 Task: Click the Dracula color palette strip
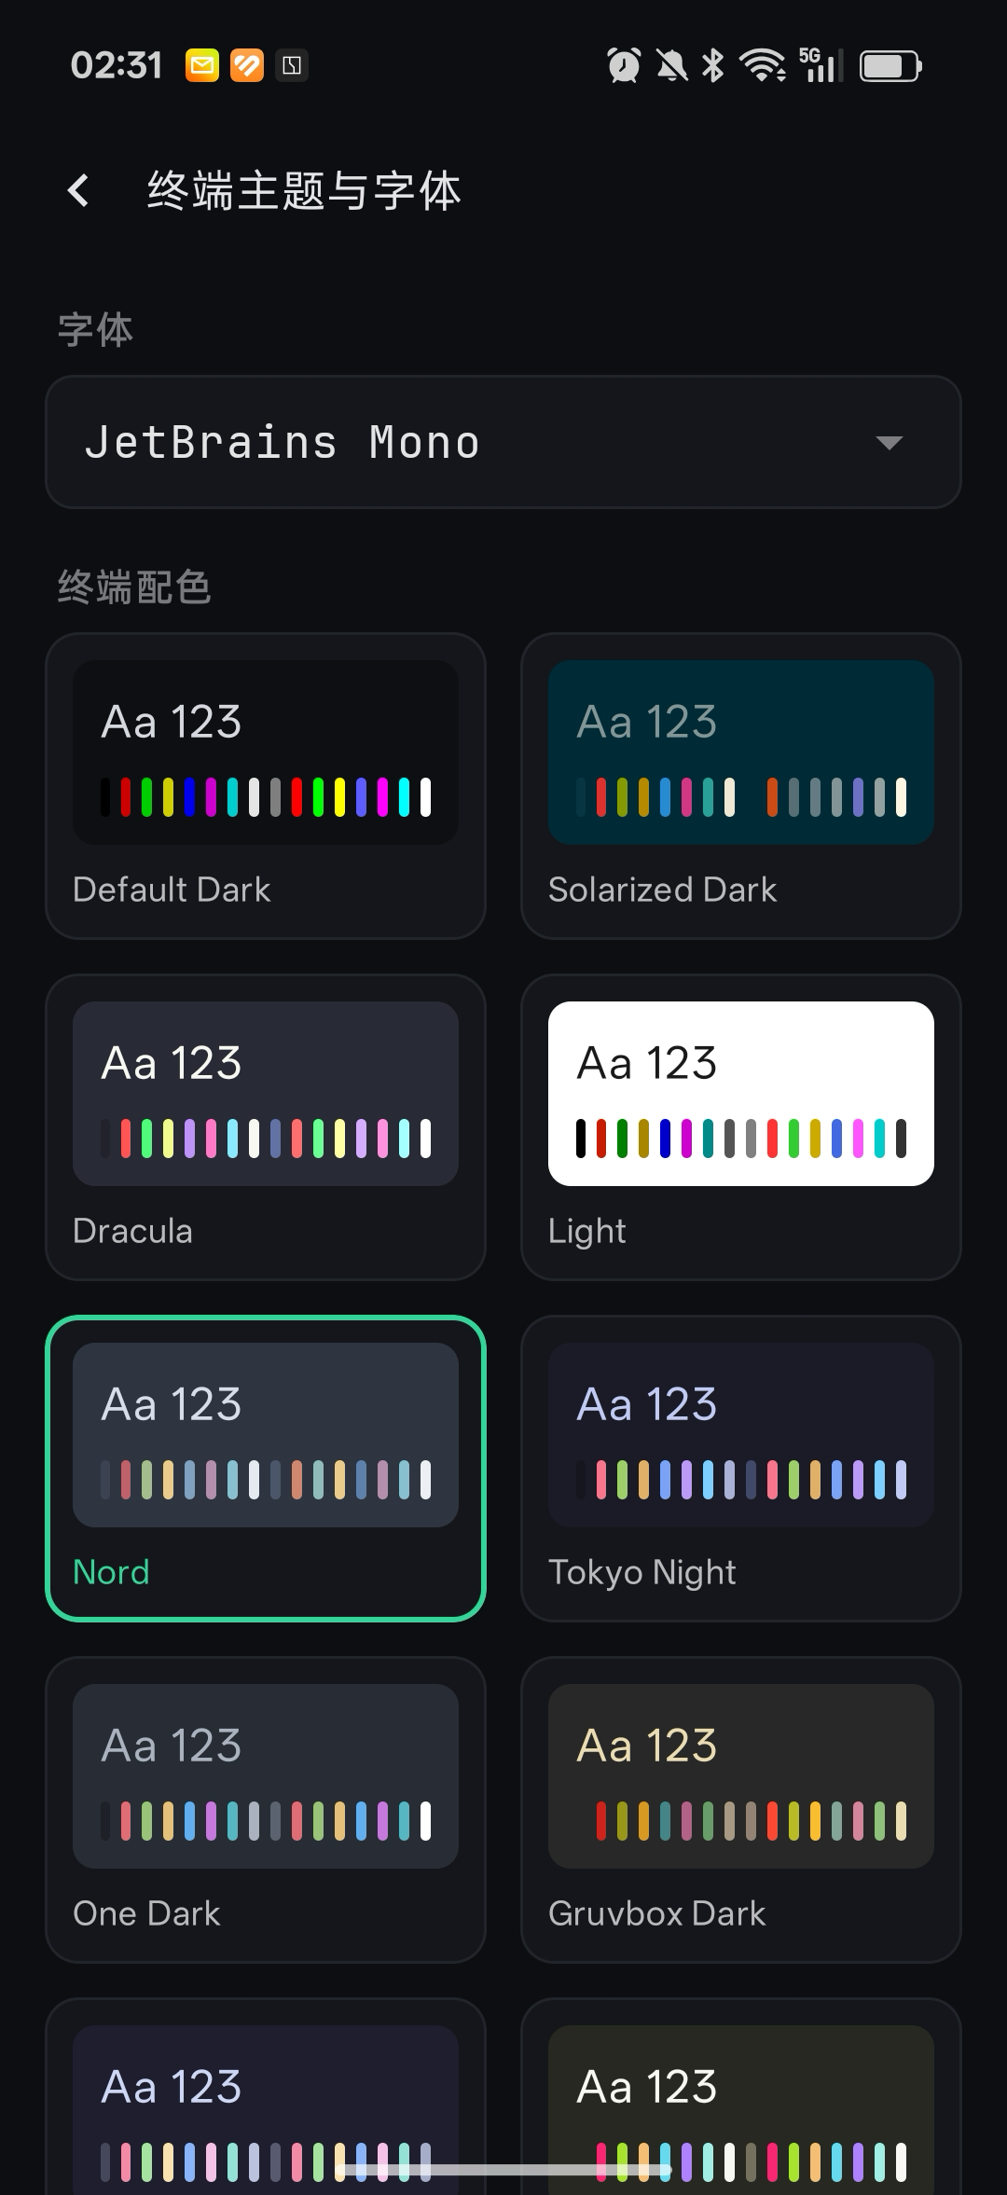click(x=266, y=1139)
